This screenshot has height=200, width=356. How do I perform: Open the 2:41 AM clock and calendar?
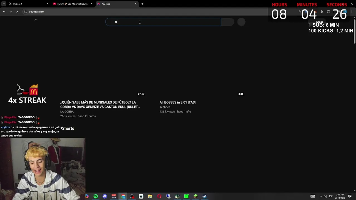coord(340,196)
